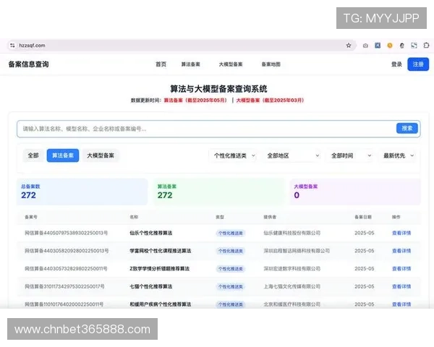Viewport: 434px width, 347px height.
Task: Click record number ending 302250013号 for 仙乐
Action: tap(66, 233)
